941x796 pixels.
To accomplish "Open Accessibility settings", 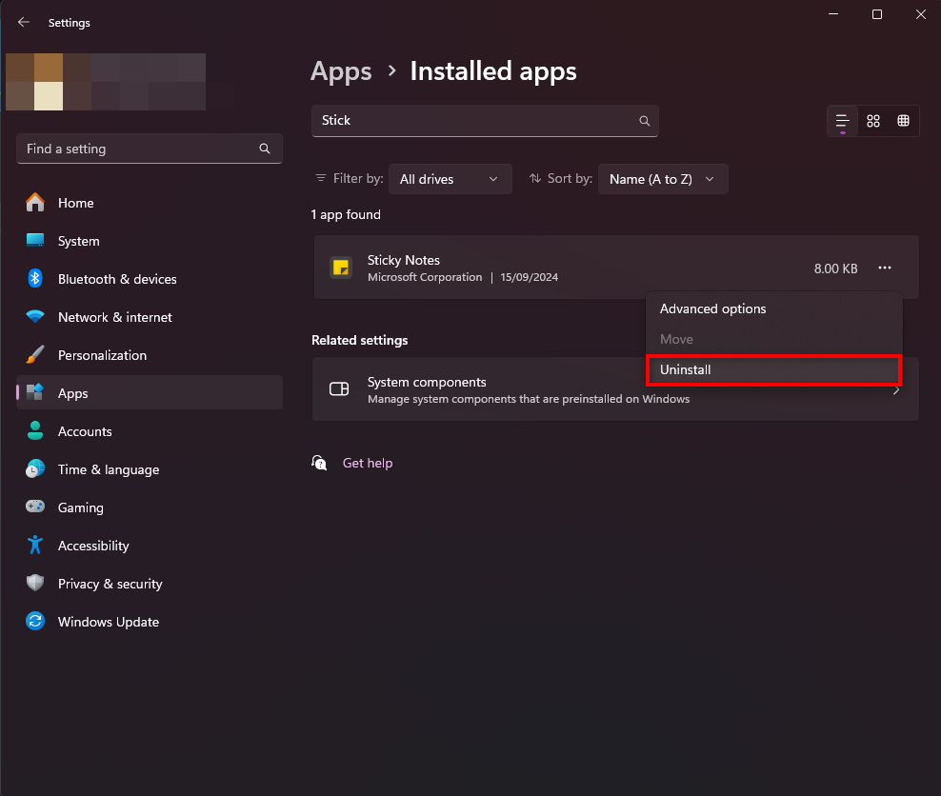I will coord(92,546).
